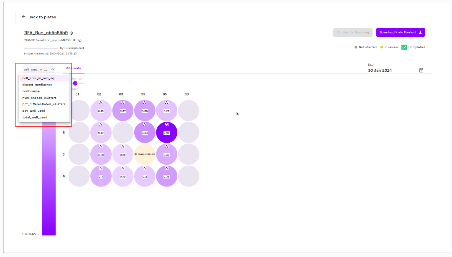Switch to the All events tab
Viewport: 452px width, 257px height.
tap(74, 68)
